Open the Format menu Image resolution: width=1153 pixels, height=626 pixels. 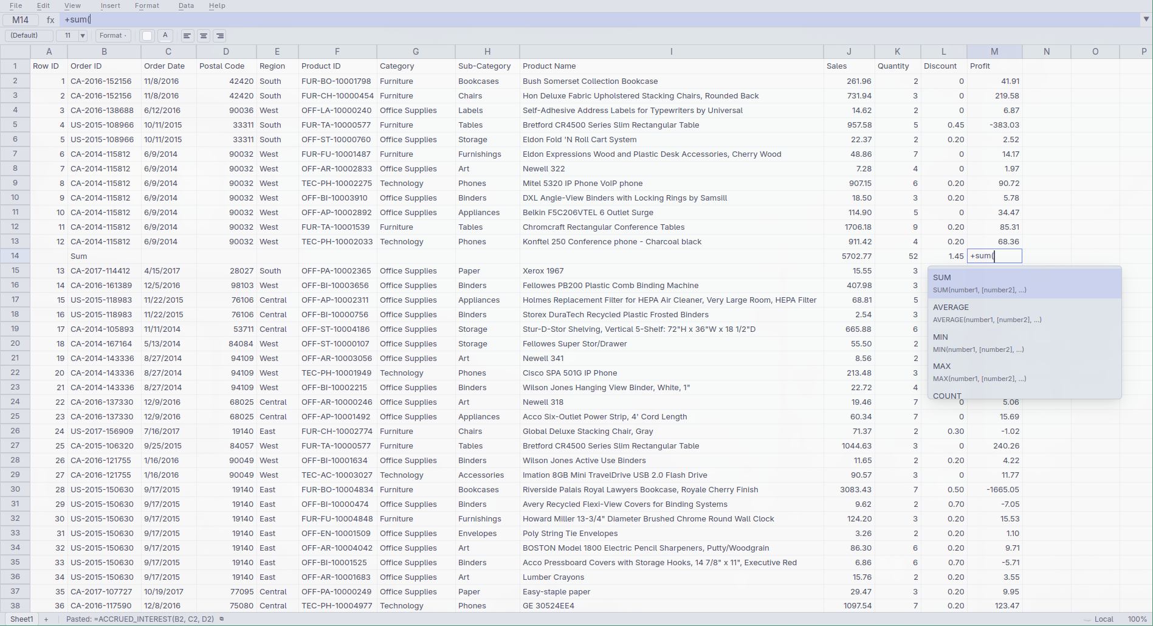pos(147,5)
